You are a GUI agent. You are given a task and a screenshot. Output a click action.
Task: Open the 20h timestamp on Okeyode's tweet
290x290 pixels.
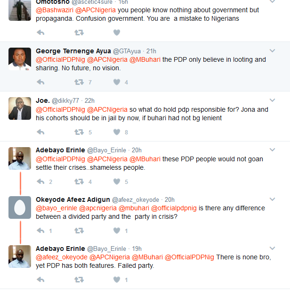click(x=169, y=200)
